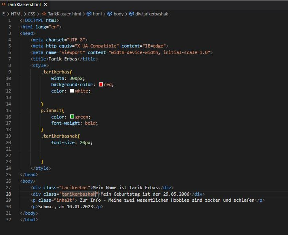Close the TarikKlassen.html tab

tap(45, 4)
